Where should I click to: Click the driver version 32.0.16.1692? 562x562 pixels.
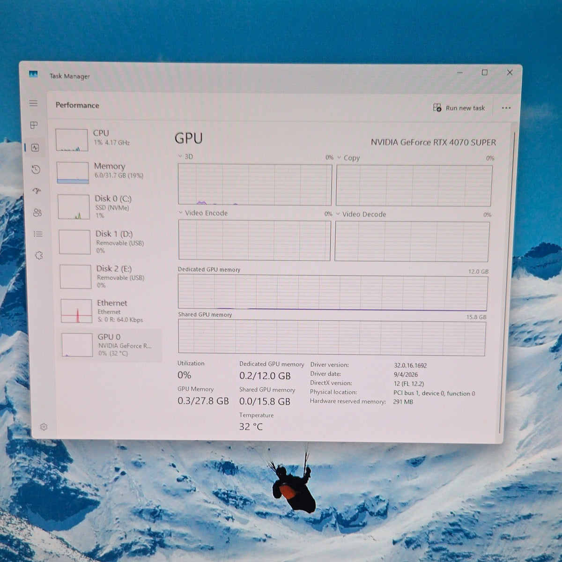click(410, 365)
